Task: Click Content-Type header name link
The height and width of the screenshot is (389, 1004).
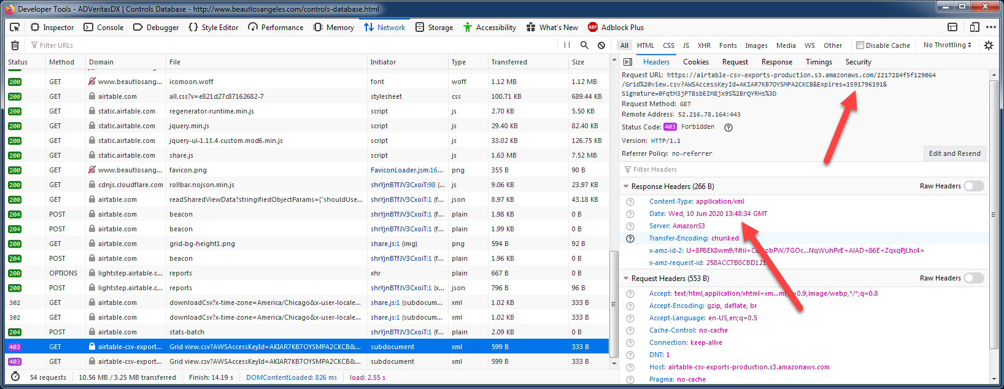Action: [x=671, y=201]
